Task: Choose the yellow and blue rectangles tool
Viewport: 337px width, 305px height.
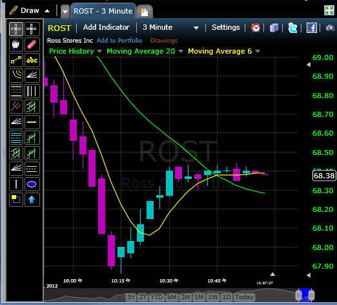Action: pyautogui.click(x=16, y=200)
